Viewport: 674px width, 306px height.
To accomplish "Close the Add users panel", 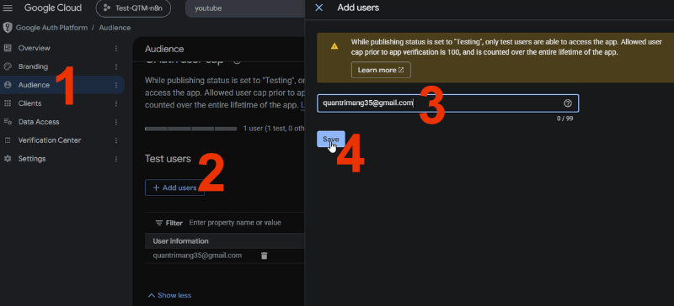I will 319,8.
